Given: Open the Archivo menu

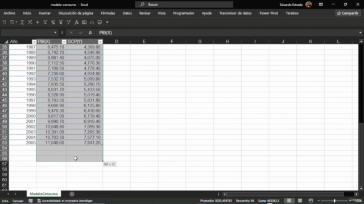Looking at the screenshot, I should pyautogui.click(x=9, y=13).
